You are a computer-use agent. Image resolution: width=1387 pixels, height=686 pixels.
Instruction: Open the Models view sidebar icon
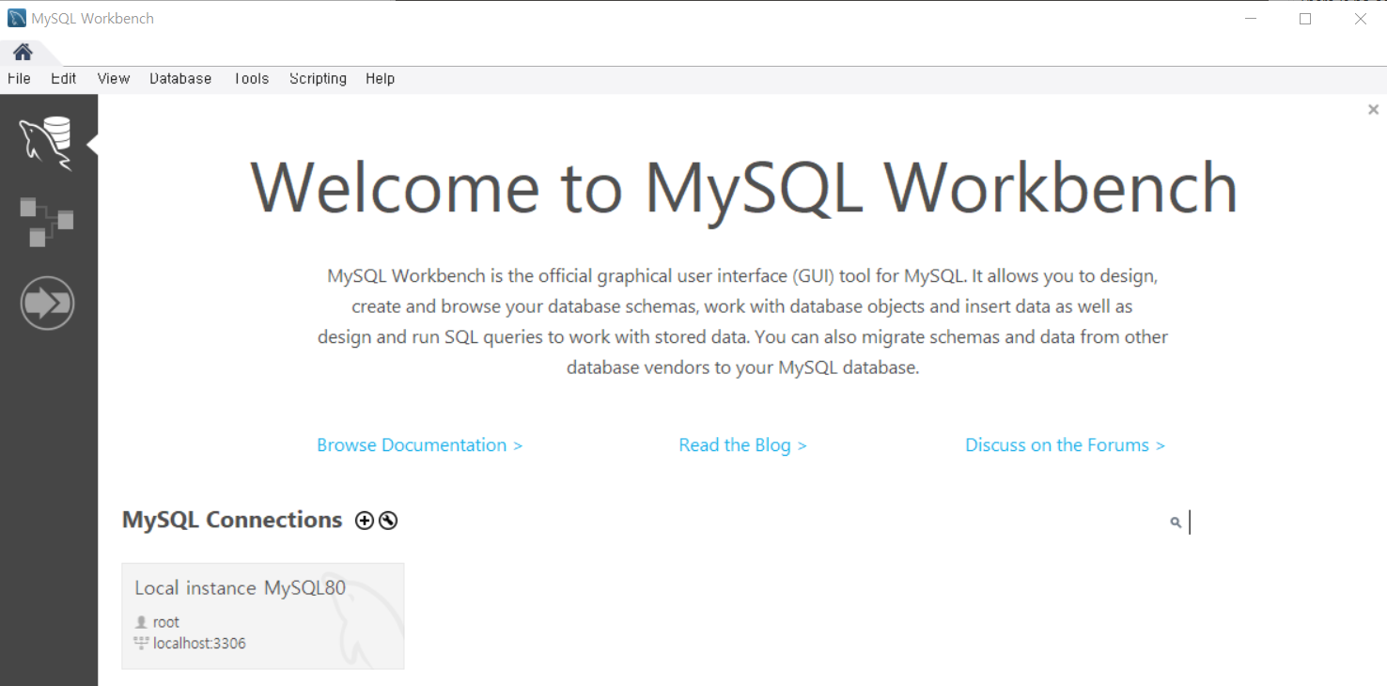(46, 222)
